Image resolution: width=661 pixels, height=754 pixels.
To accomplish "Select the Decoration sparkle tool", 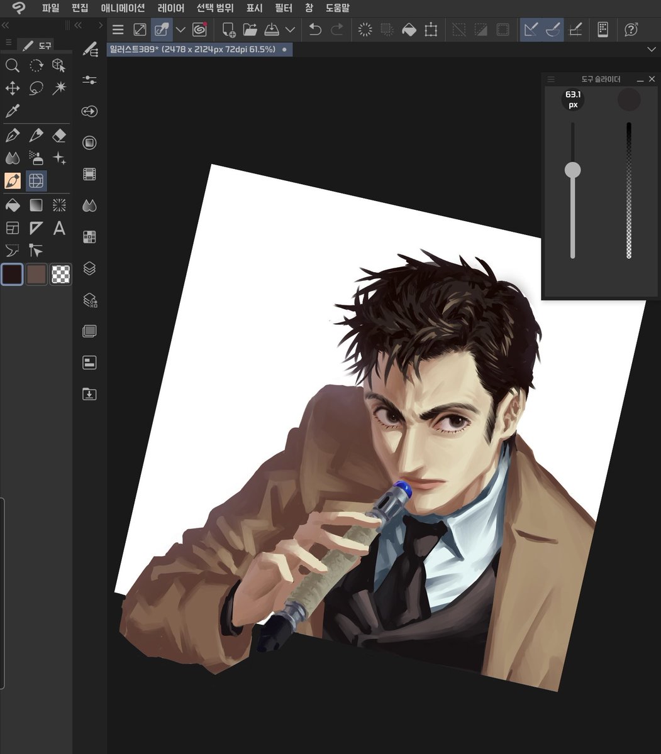I will [59, 158].
